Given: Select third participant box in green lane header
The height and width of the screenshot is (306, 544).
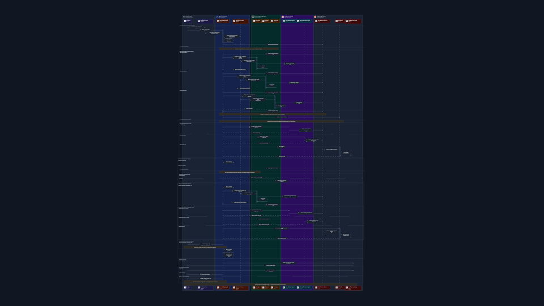Looking at the screenshot, I should tap(275, 21).
